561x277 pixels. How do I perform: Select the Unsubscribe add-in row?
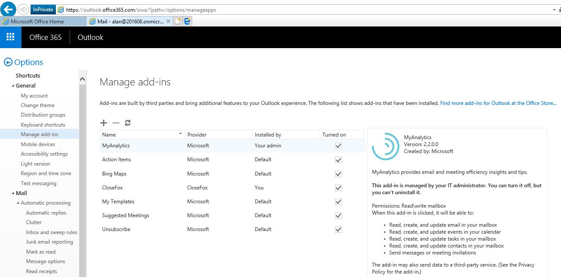tap(232, 229)
